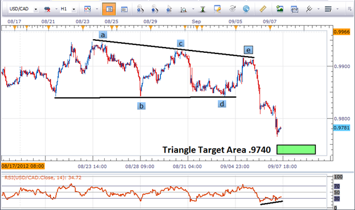The width and height of the screenshot is (355, 210).
Task: Click the globe icon in toolbar
Action: click(x=246, y=9)
